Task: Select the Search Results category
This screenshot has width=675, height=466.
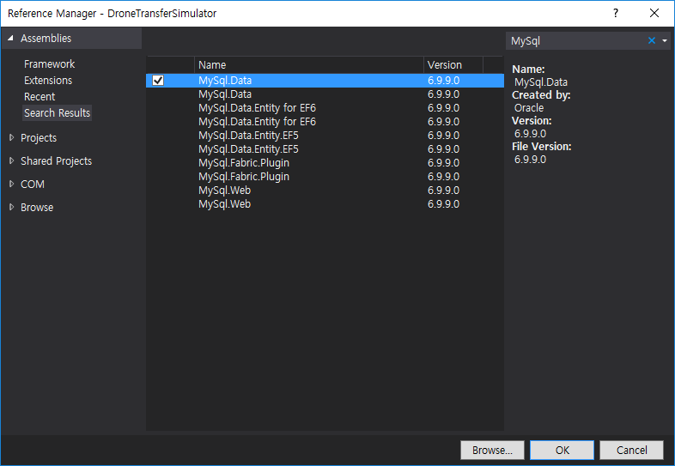Action: [57, 112]
